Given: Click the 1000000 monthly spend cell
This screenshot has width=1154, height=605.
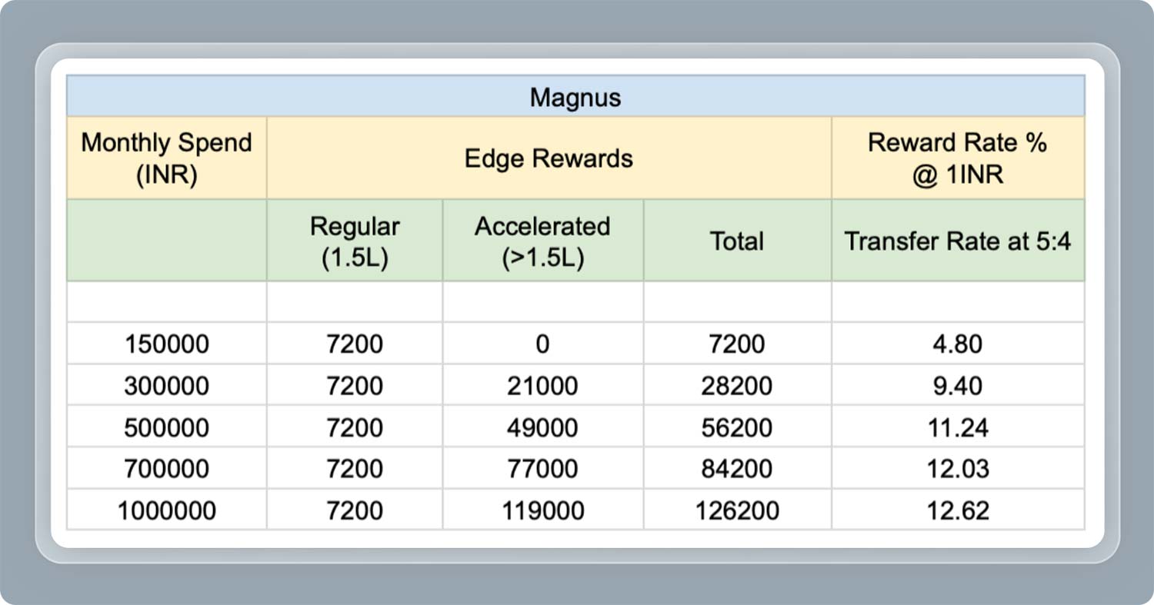Looking at the screenshot, I should pyautogui.click(x=166, y=510).
